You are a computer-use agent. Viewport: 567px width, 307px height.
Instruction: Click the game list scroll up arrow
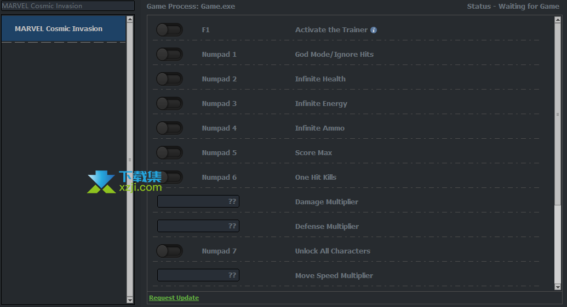(x=130, y=19)
